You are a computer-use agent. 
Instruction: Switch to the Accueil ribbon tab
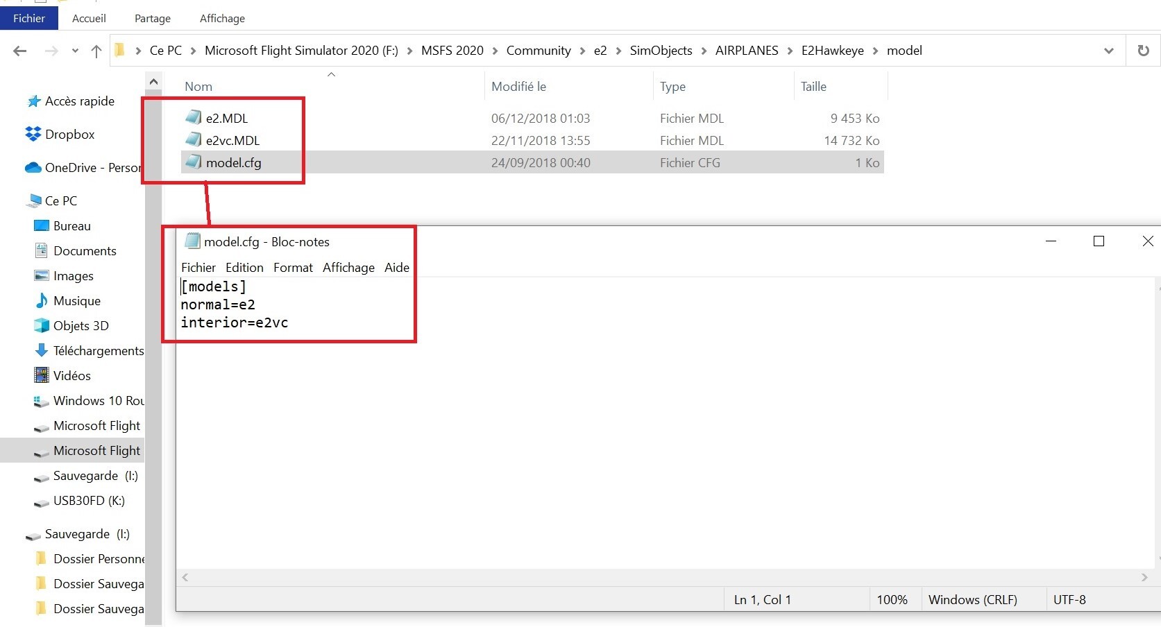(89, 18)
